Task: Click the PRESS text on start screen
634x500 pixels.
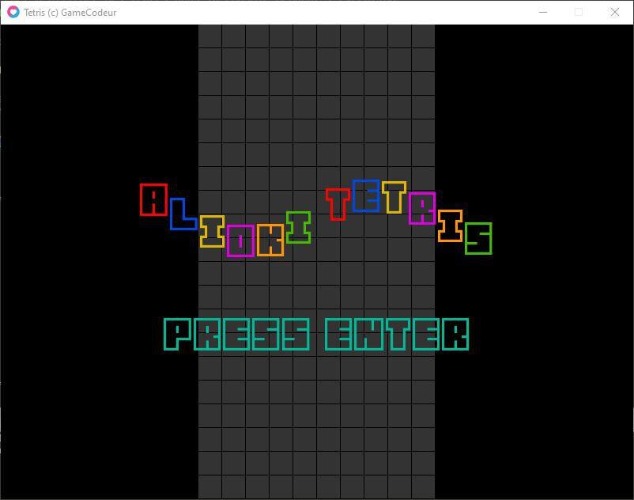Action: (x=237, y=334)
